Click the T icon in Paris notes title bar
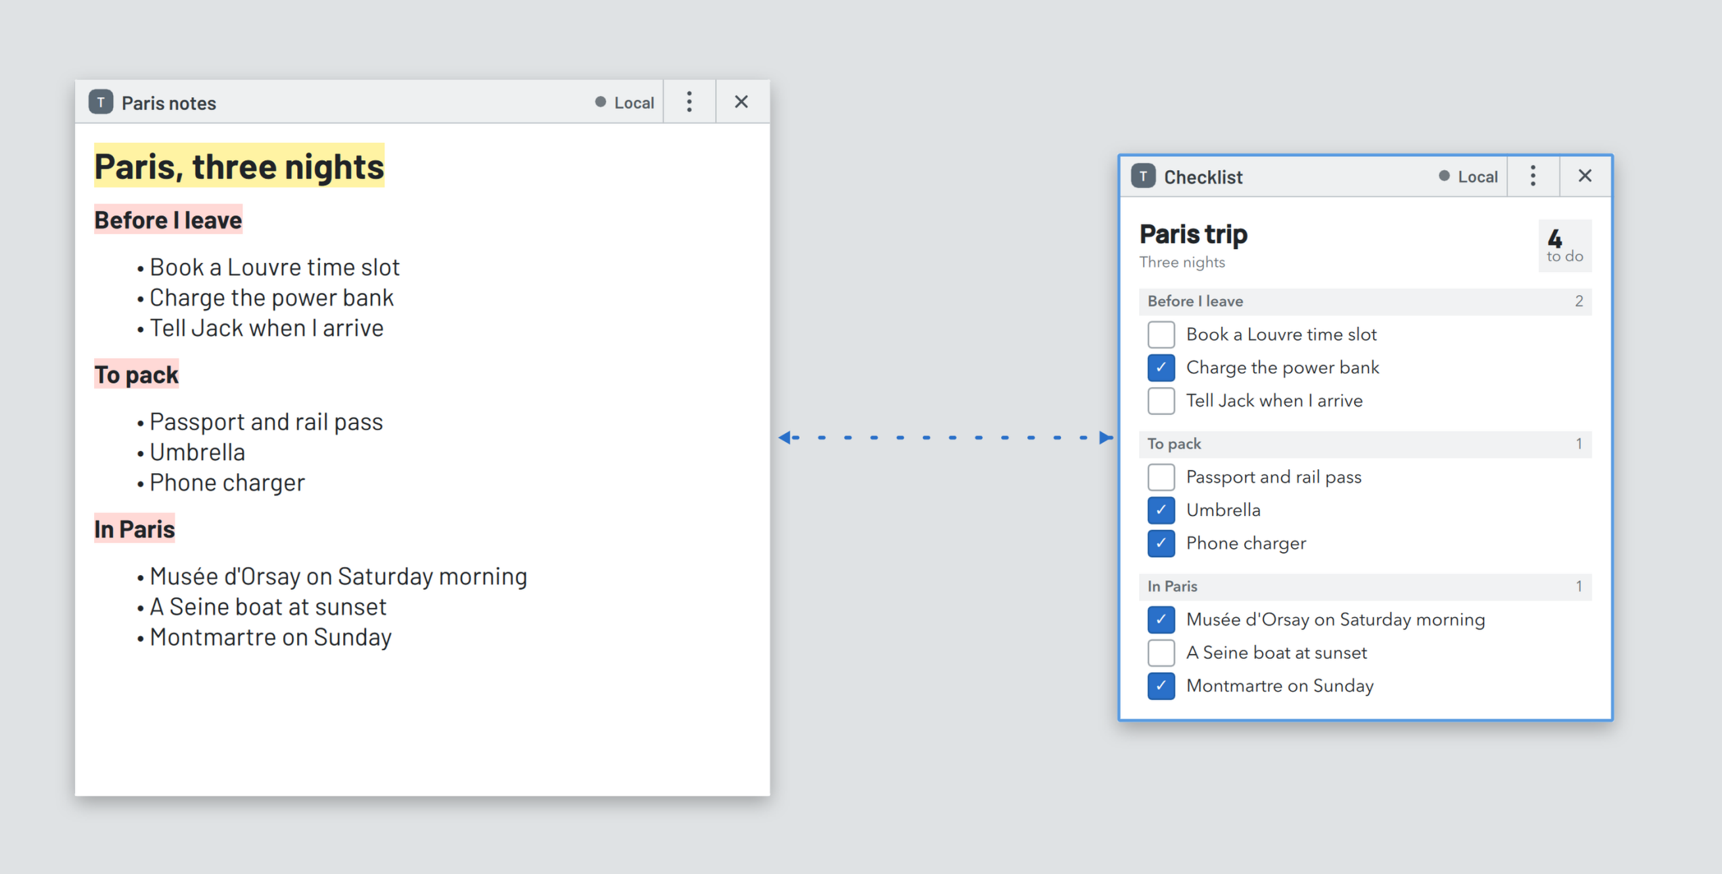 point(101,103)
